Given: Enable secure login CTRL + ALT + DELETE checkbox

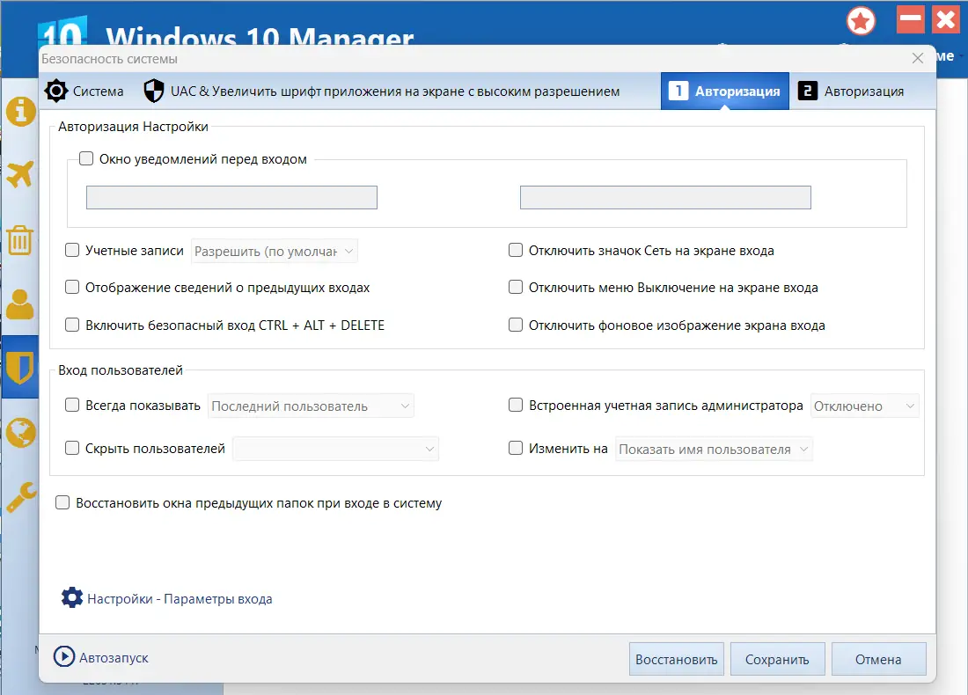Looking at the screenshot, I should tap(72, 325).
